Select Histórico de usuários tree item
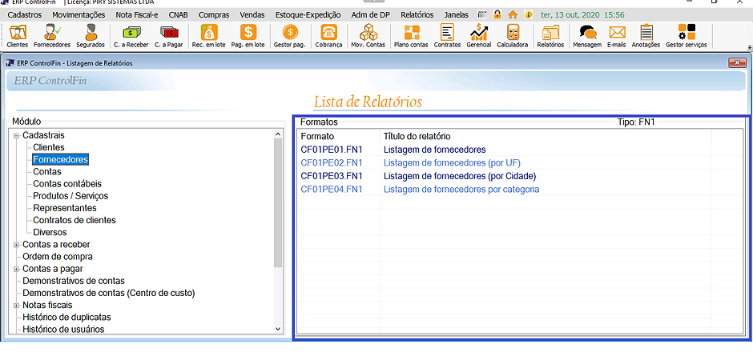The image size is (753, 356). coord(63,330)
